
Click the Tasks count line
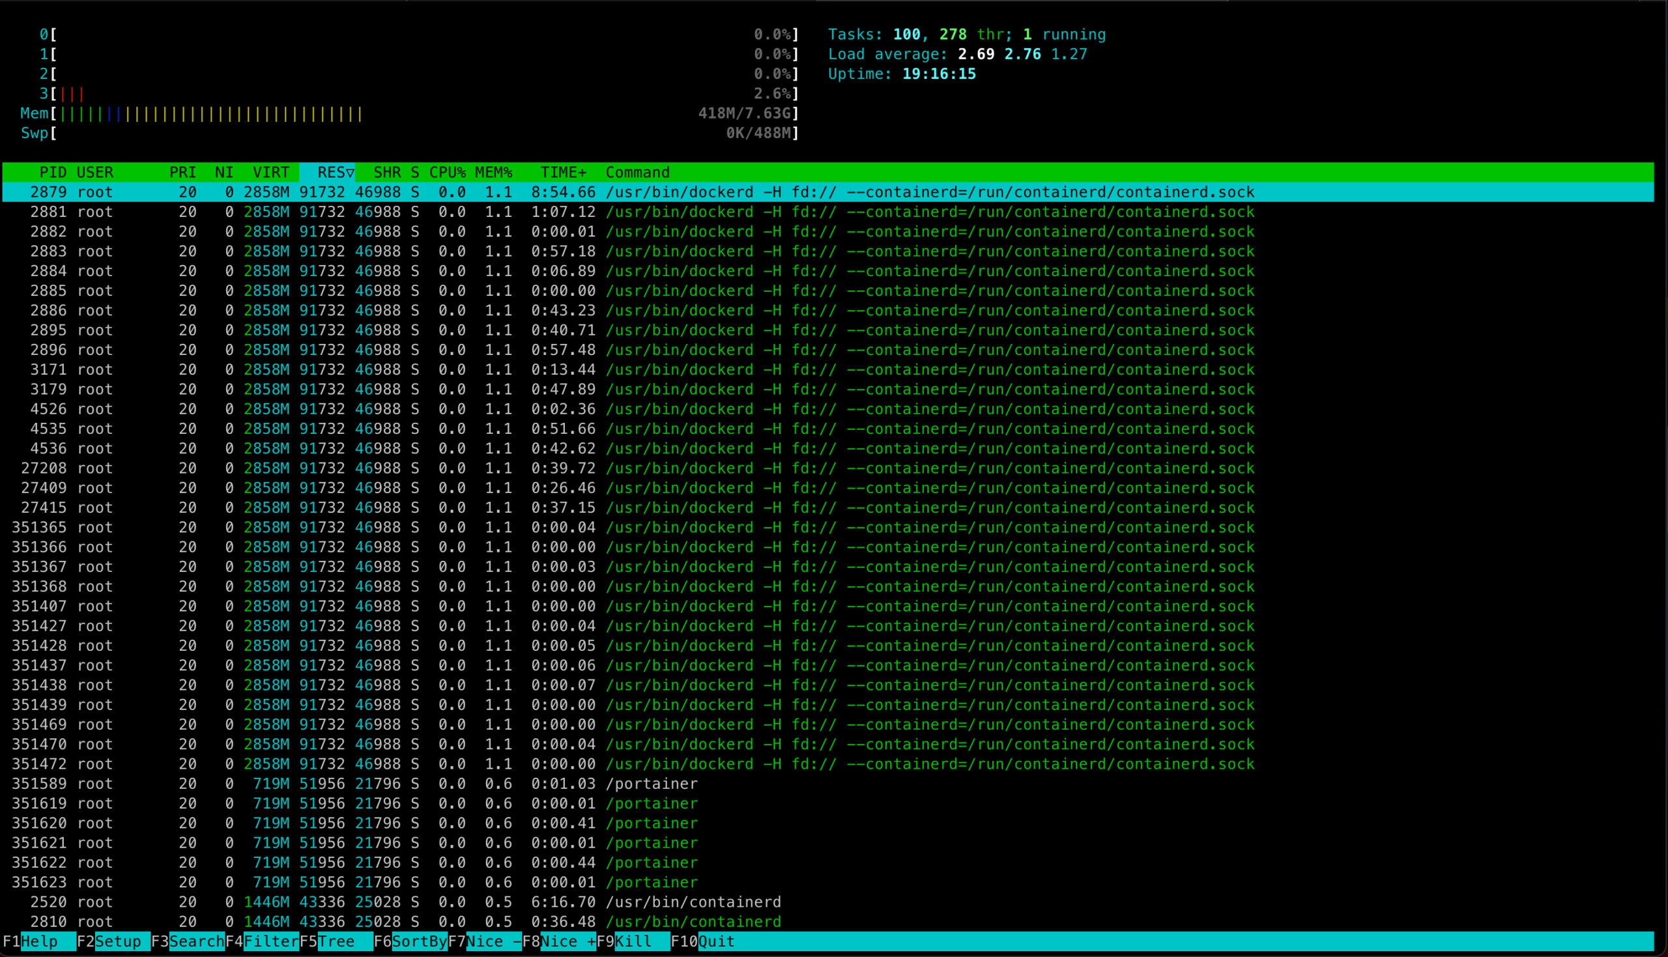tap(967, 34)
